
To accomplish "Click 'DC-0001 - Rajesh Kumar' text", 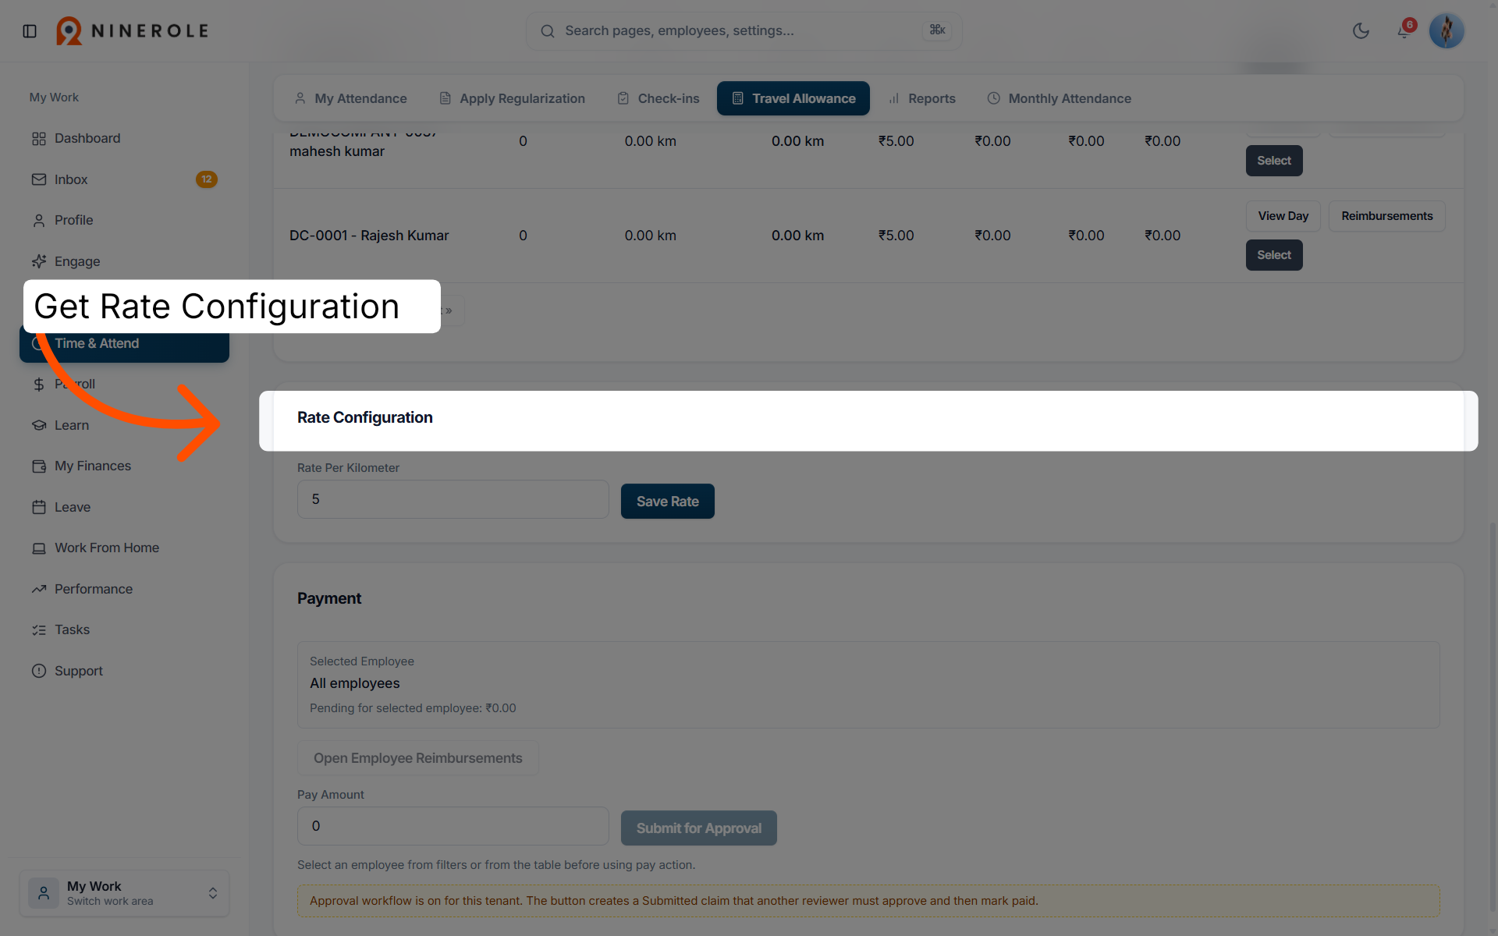I will pos(369,236).
